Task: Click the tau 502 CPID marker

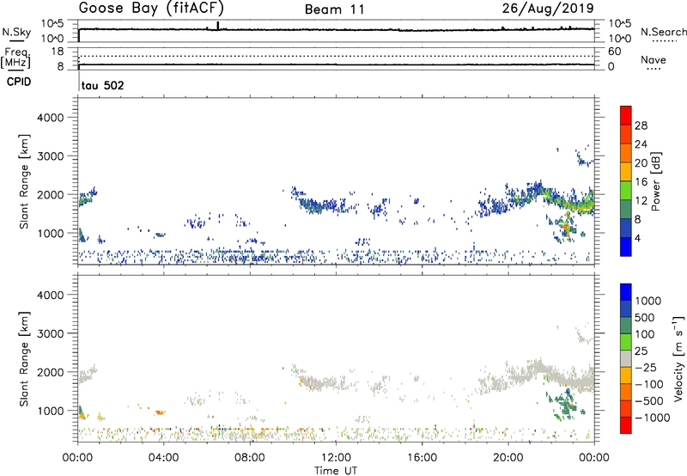Action: (102, 85)
